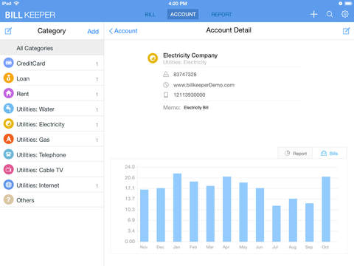This screenshot has height=266, width=354.
Task: Open the Loan category
Action: tap(52, 78)
